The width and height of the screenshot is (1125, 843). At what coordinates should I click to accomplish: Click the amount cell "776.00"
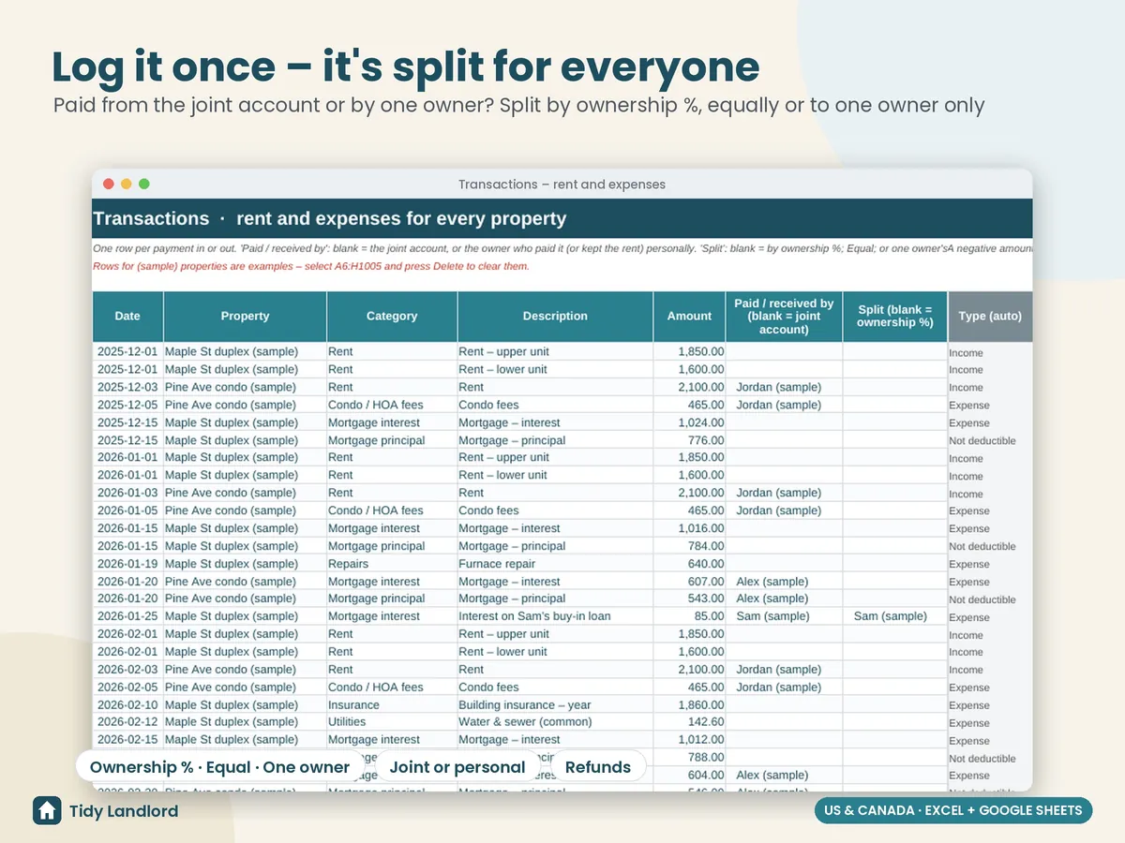(x=689, y=440)
